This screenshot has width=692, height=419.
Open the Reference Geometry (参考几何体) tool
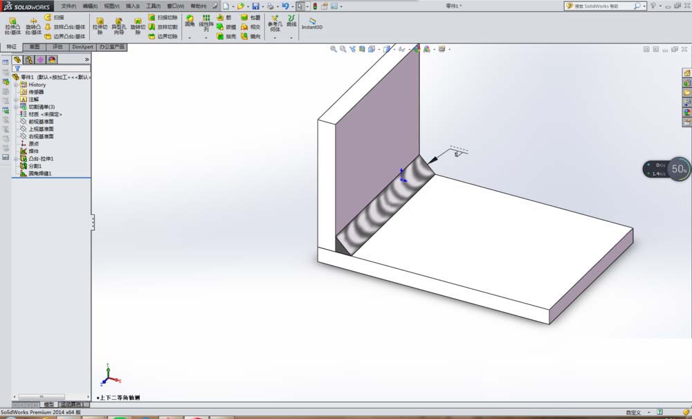(x=275, y=24)
